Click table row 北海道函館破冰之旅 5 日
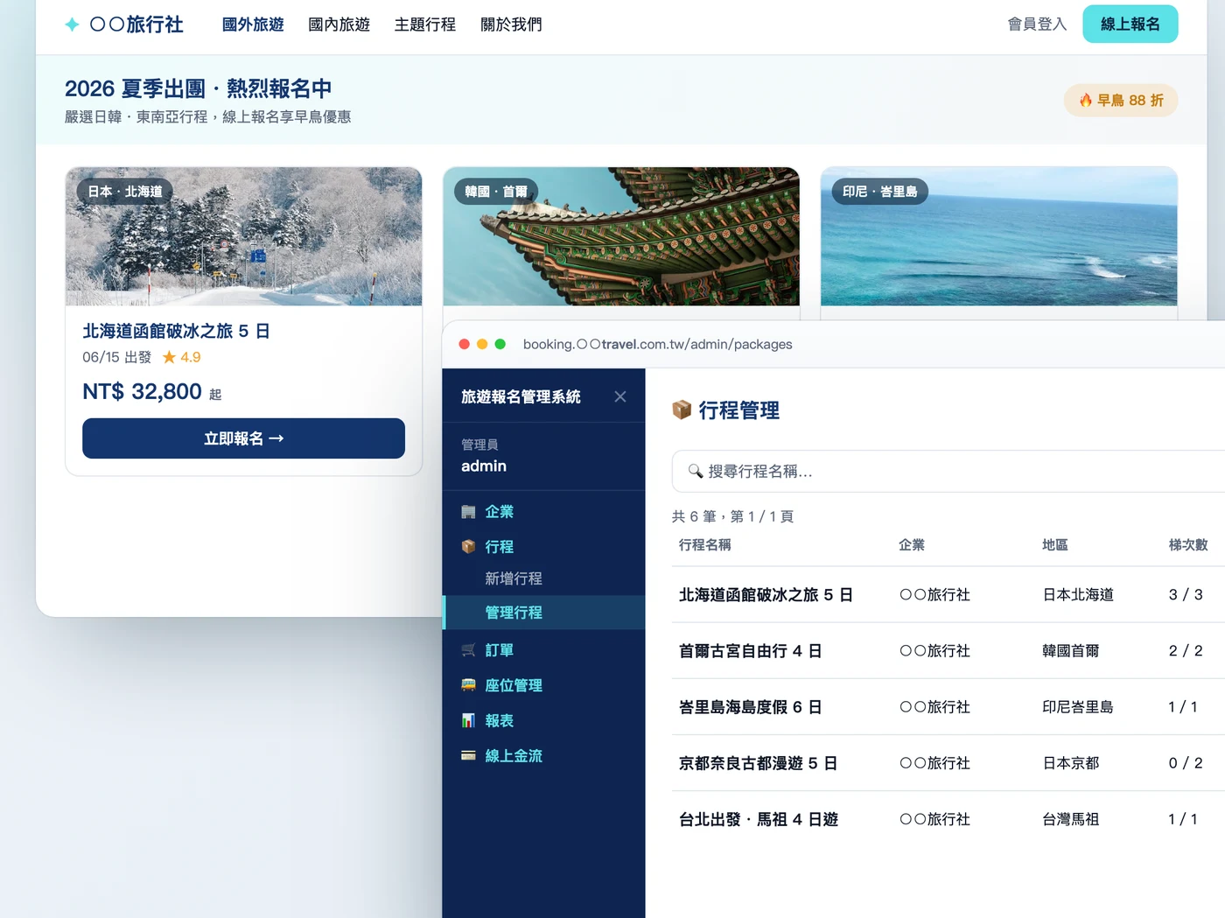The width and height of the screenshot is (1225, 918). 948,595
